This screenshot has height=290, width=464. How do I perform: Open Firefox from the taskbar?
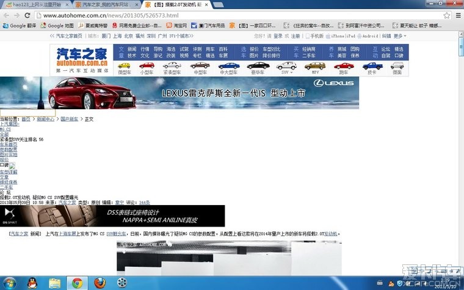(x=100, y=283)
